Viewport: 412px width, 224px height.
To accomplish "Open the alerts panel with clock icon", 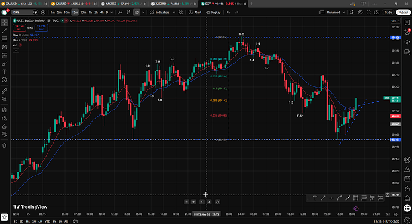I will 407,32.
